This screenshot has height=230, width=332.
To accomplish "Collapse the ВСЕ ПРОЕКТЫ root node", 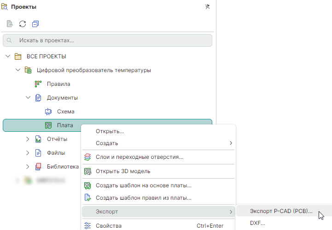I will (8, 56).
